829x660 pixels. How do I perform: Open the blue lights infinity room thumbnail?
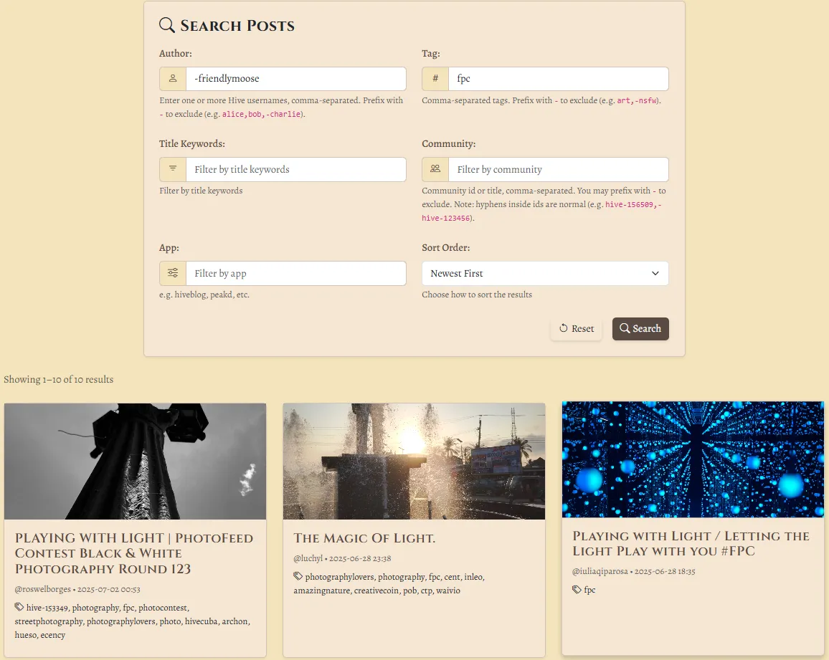pyautogui.click(x=693, y=459)
